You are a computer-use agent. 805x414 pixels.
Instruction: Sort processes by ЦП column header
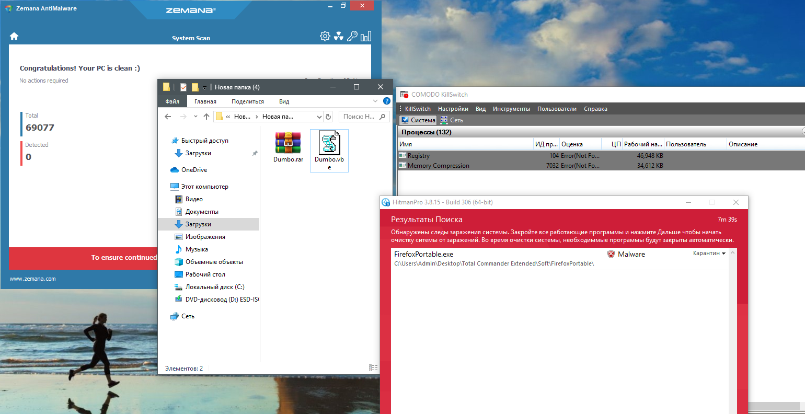[x=612, y=144]
